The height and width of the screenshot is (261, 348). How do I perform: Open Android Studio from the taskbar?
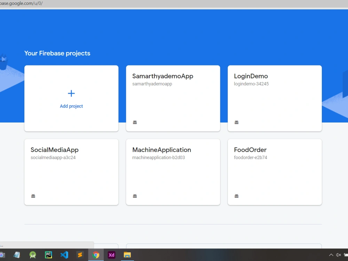point(33,255)
